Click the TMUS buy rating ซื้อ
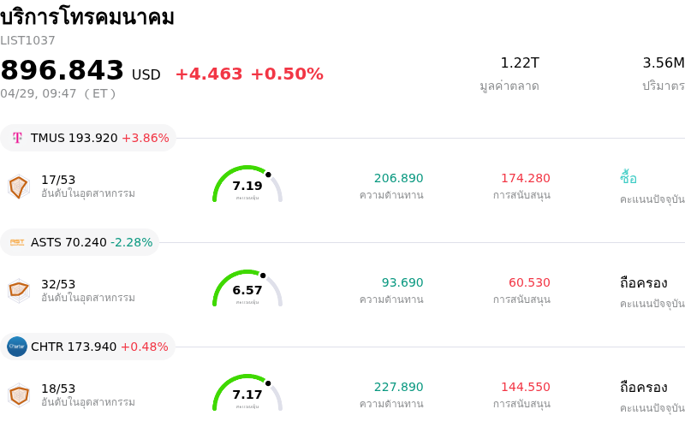This screenshot has height=427, width=685. coord(628,178)
